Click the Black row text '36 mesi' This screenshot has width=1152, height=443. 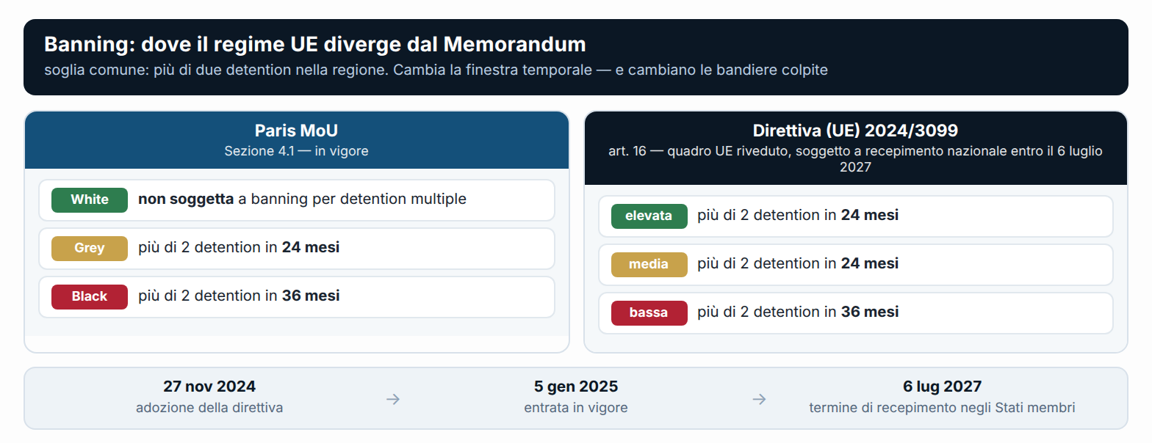coord(311,296)
